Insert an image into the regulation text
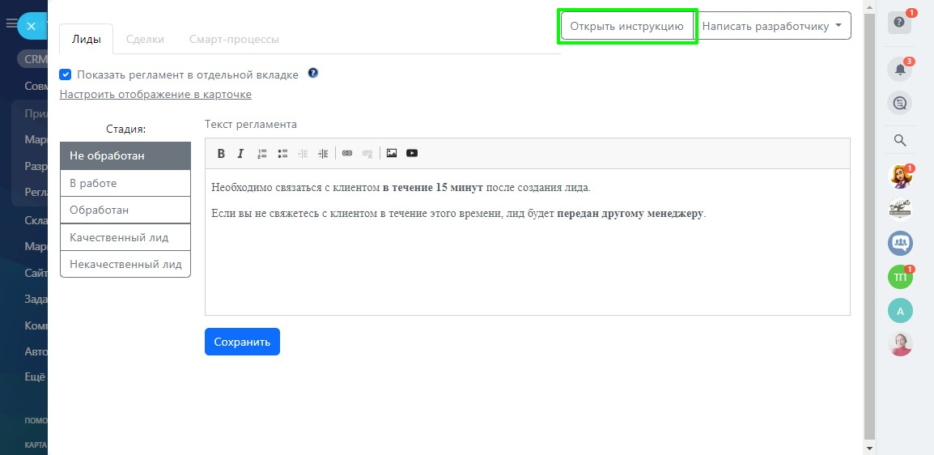Viewport: 934px width, 455px height. click(x=392, y=153)
